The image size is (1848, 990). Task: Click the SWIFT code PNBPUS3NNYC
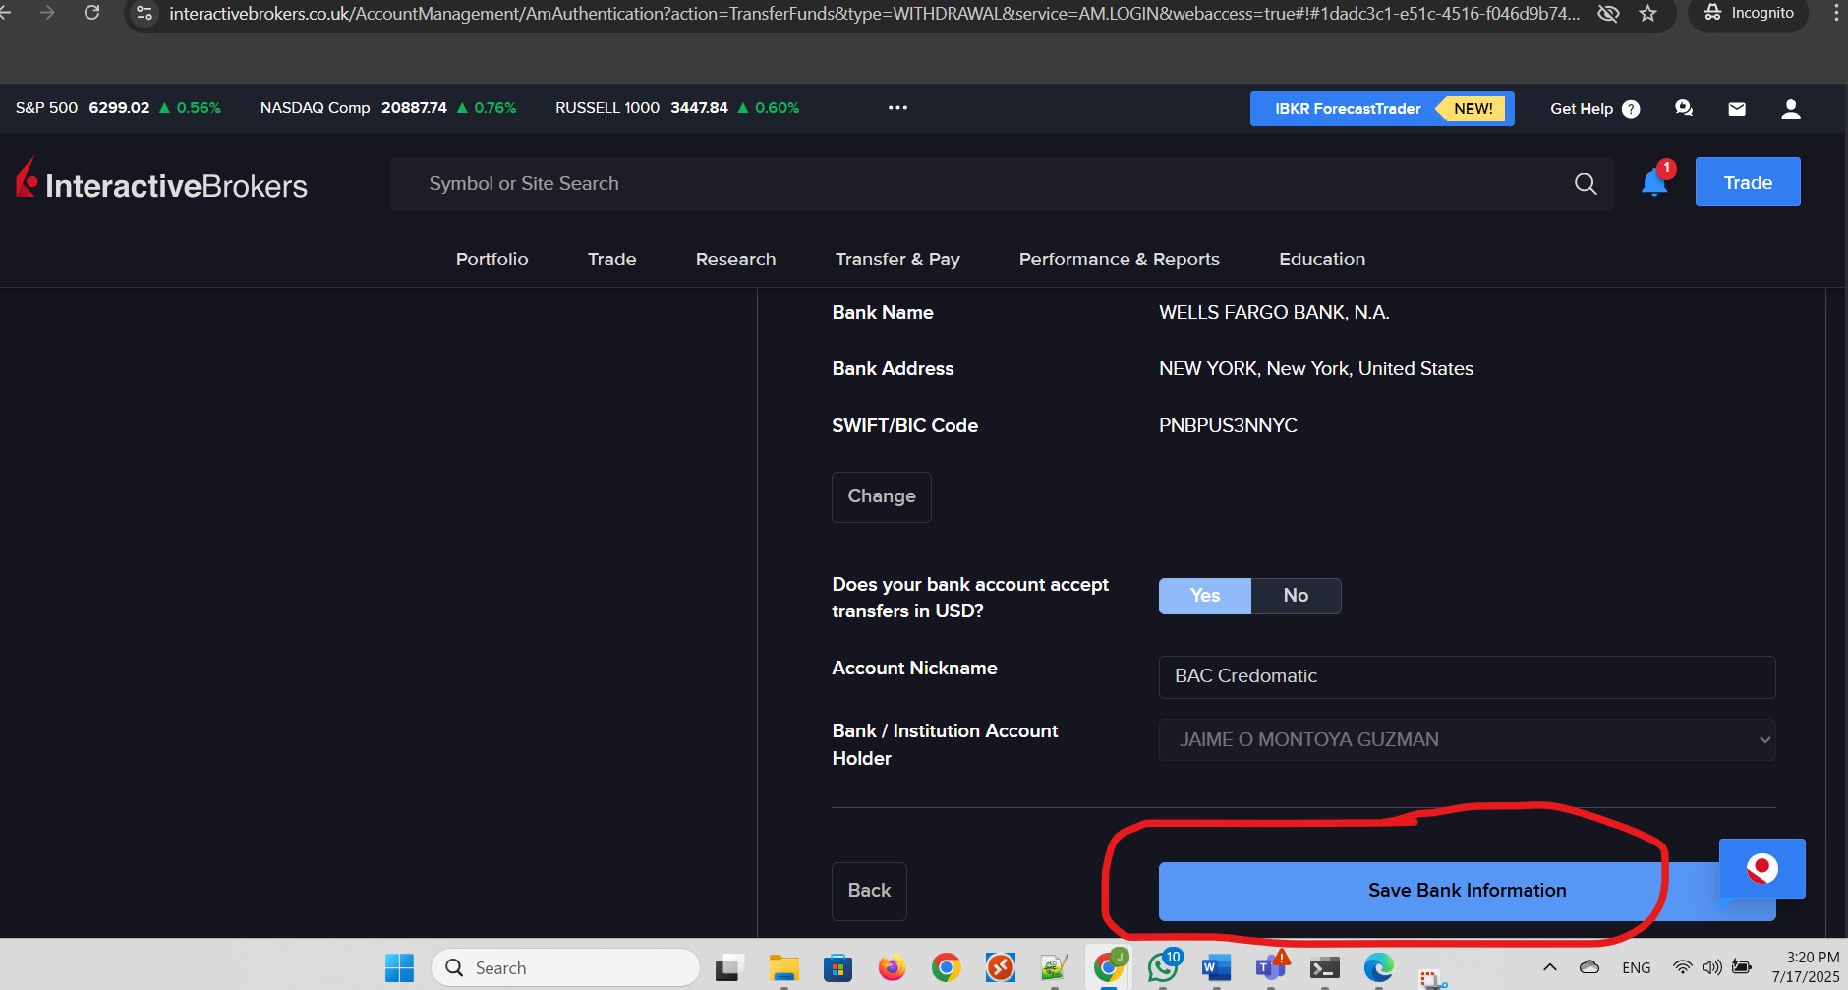[x=1228, y=425]
